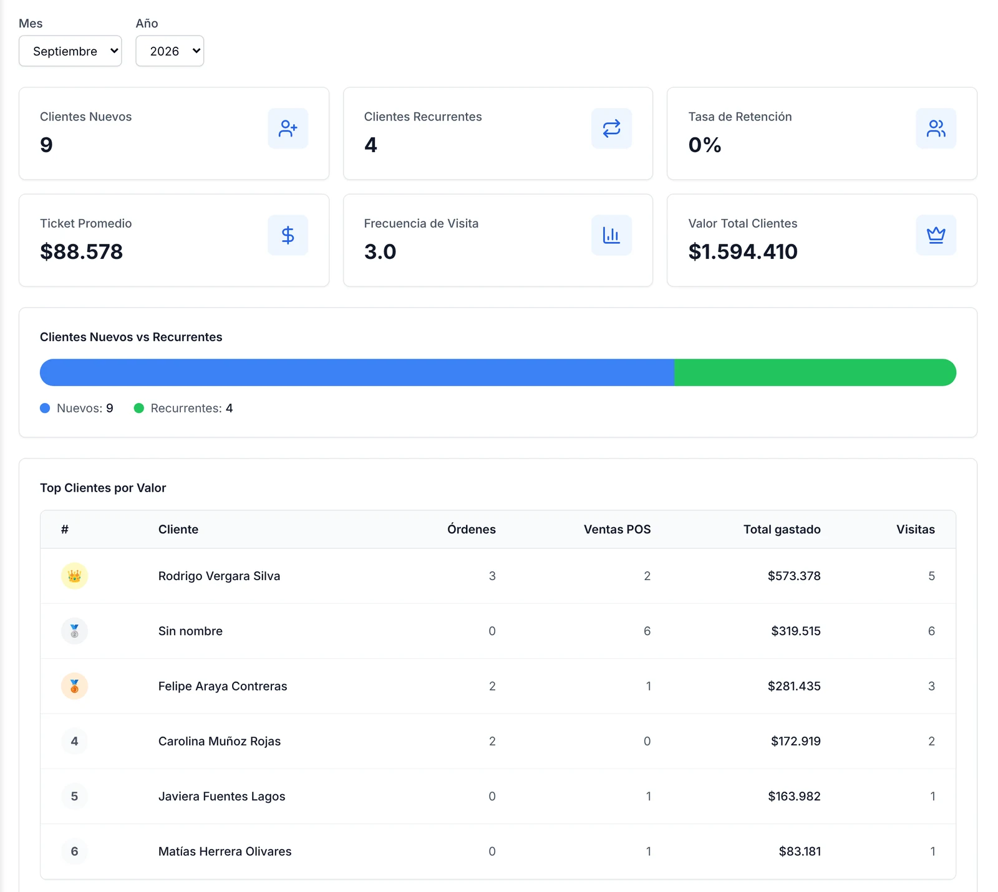Click the $1.594.410 Valor Total Clientes value

pos(743,251)
